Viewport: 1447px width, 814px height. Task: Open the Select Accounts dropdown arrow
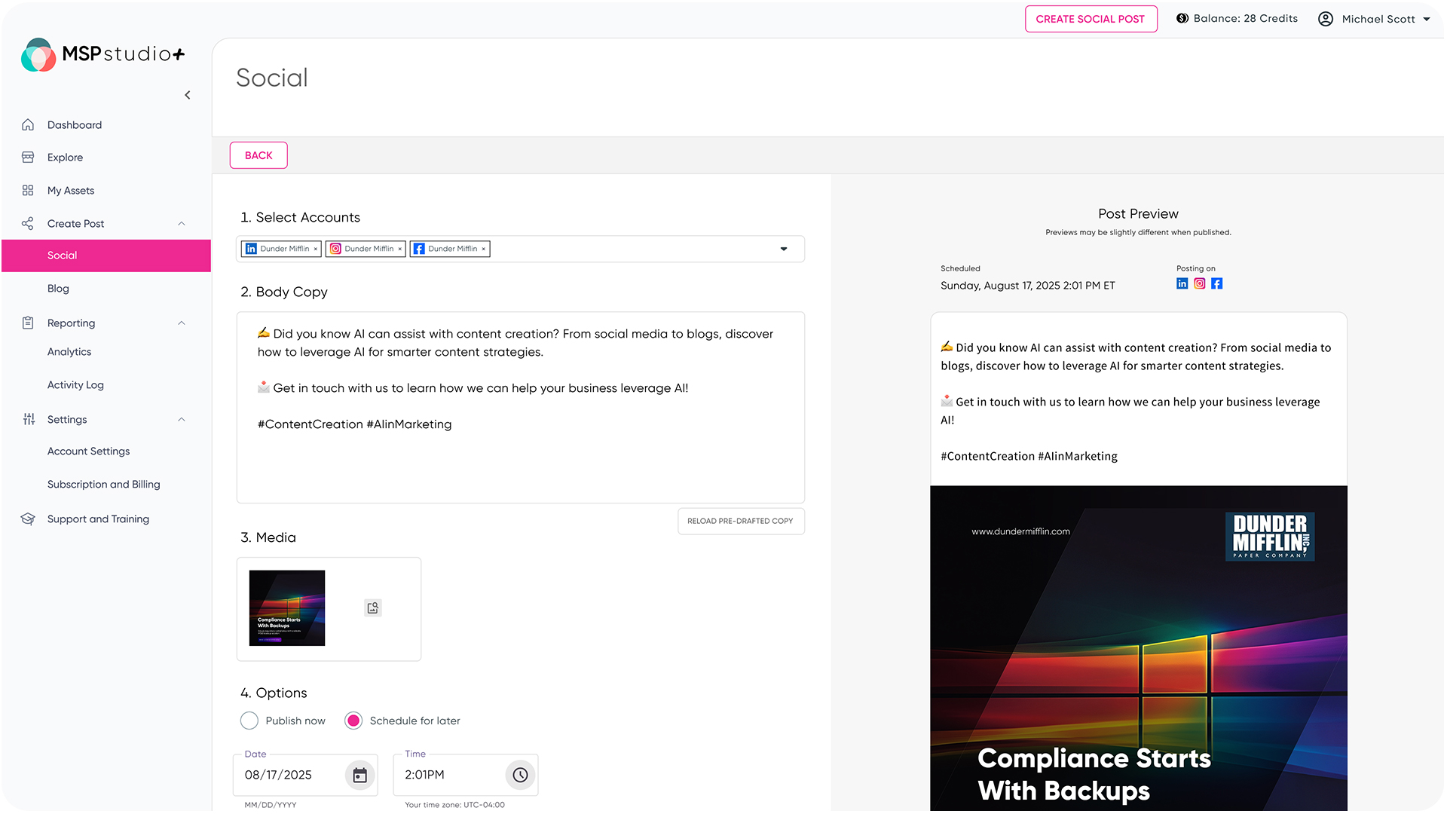pos(784,249)
